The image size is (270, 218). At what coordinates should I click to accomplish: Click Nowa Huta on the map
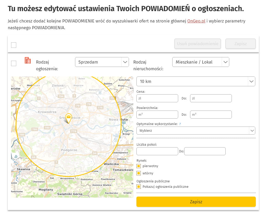pos(118,120)
